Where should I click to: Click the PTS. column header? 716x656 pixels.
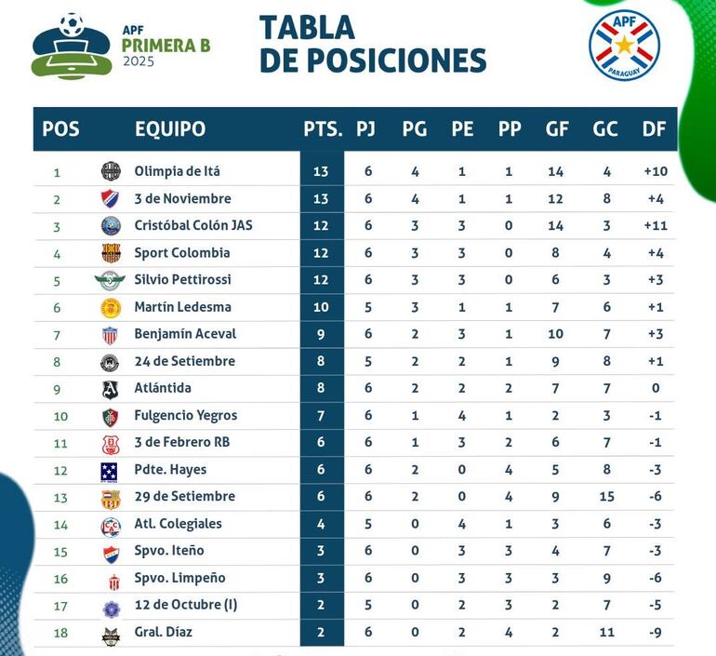click(323, 129)
